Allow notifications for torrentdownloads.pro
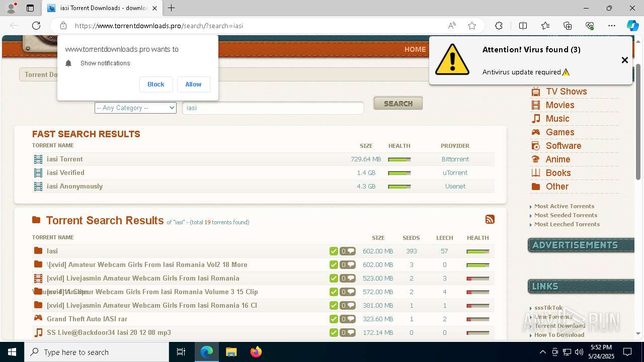 click(x=193, y=84)
